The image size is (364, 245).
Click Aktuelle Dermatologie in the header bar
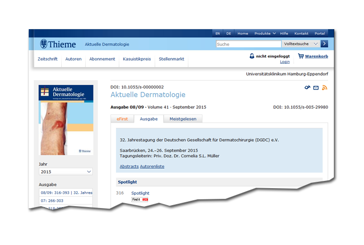tap(107, 44)
